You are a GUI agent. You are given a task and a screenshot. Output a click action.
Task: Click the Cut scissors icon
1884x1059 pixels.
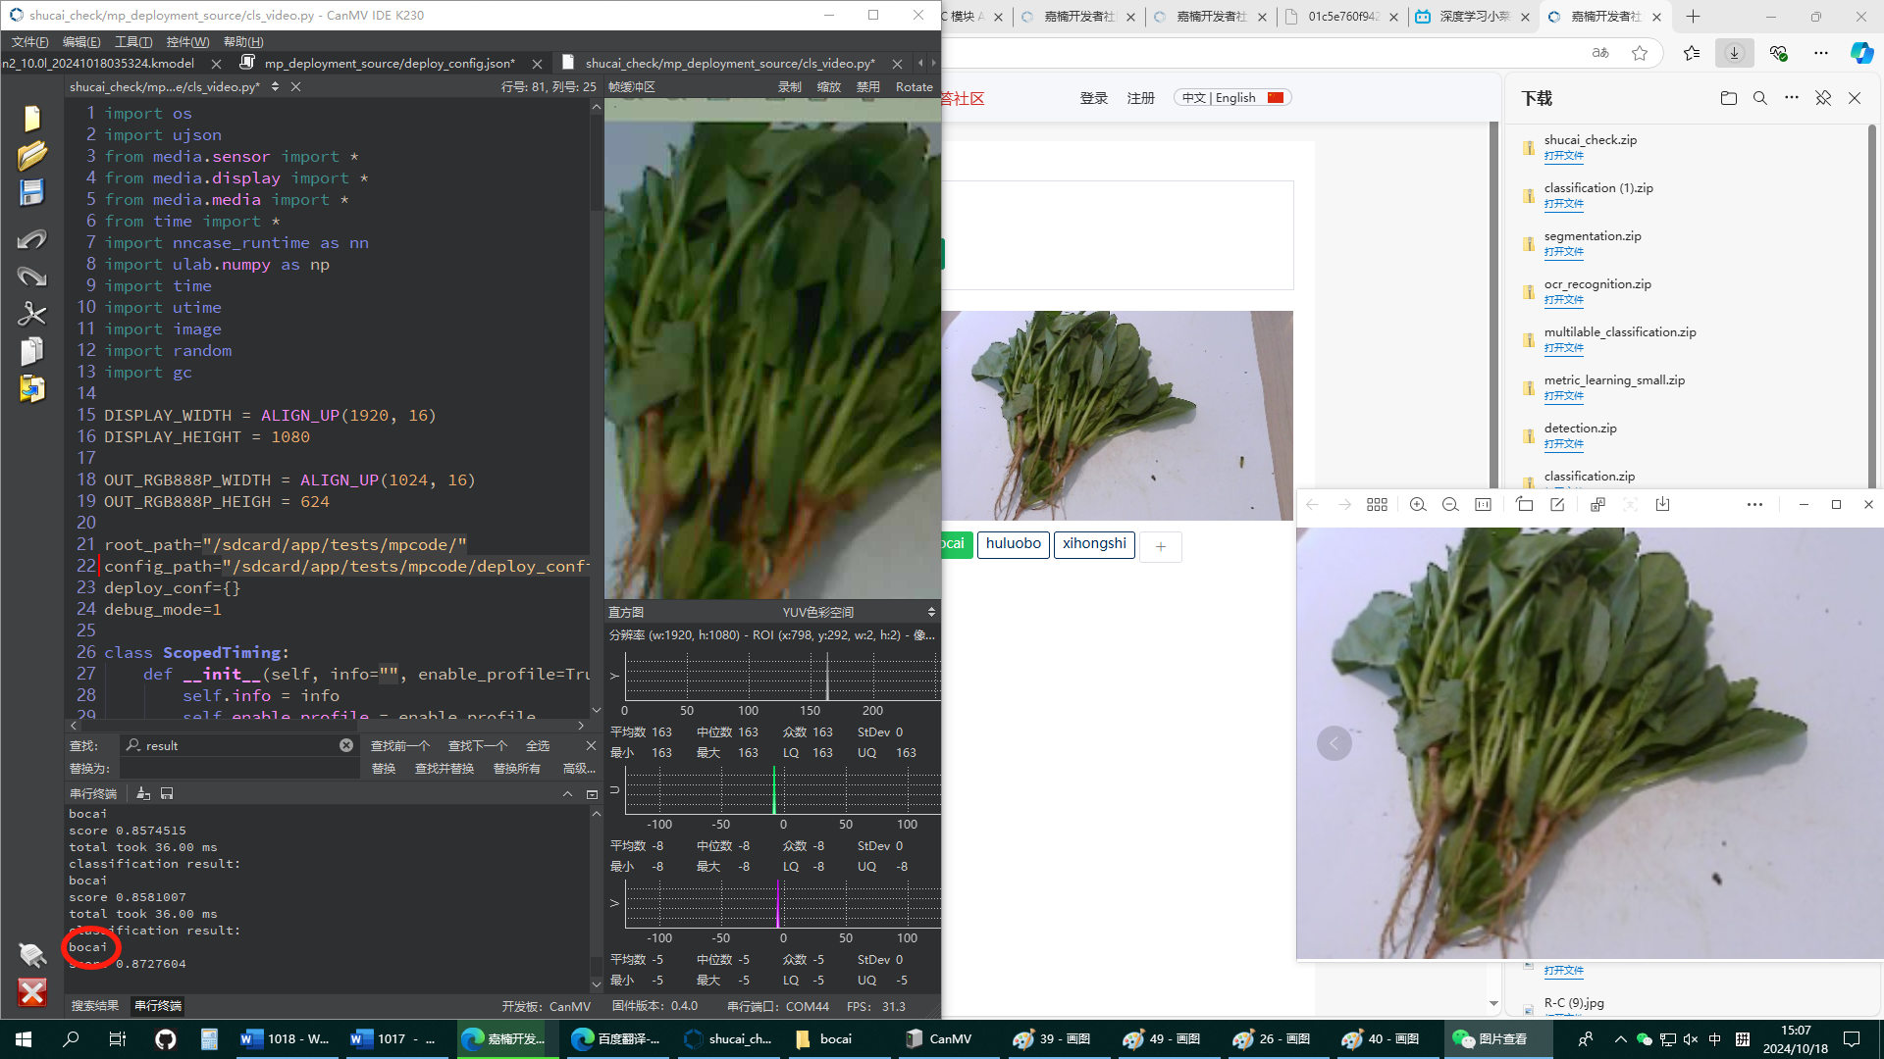[31, 313]
